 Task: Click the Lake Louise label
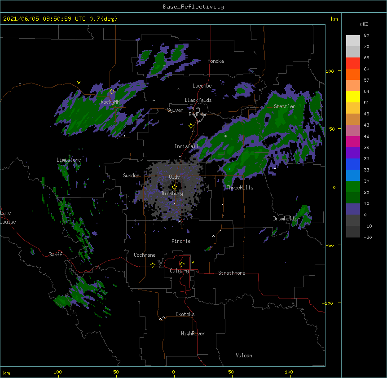pos(7,217)
